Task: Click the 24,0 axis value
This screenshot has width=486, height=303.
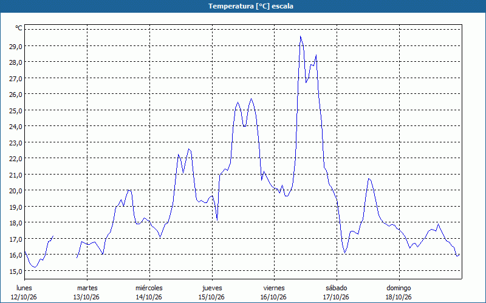Action: tap(16, 127)
